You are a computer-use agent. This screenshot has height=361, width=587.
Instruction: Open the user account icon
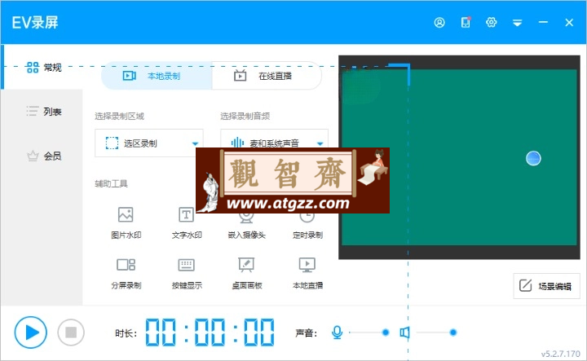click(439, 23)
